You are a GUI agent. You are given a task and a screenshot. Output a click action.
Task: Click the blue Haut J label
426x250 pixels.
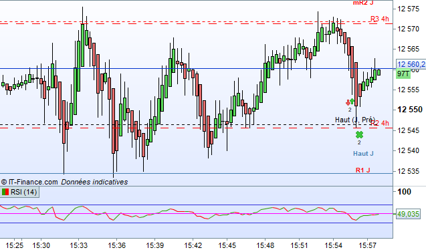coord(363,154)
